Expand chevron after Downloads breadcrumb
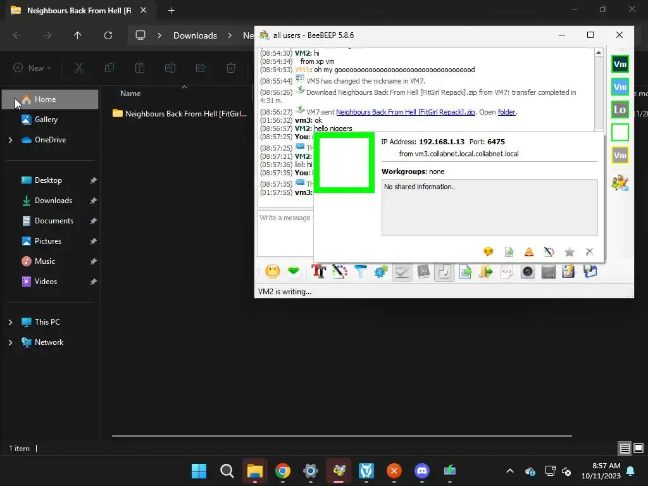Screen dimensions: 648x486 tap(230, 35)
